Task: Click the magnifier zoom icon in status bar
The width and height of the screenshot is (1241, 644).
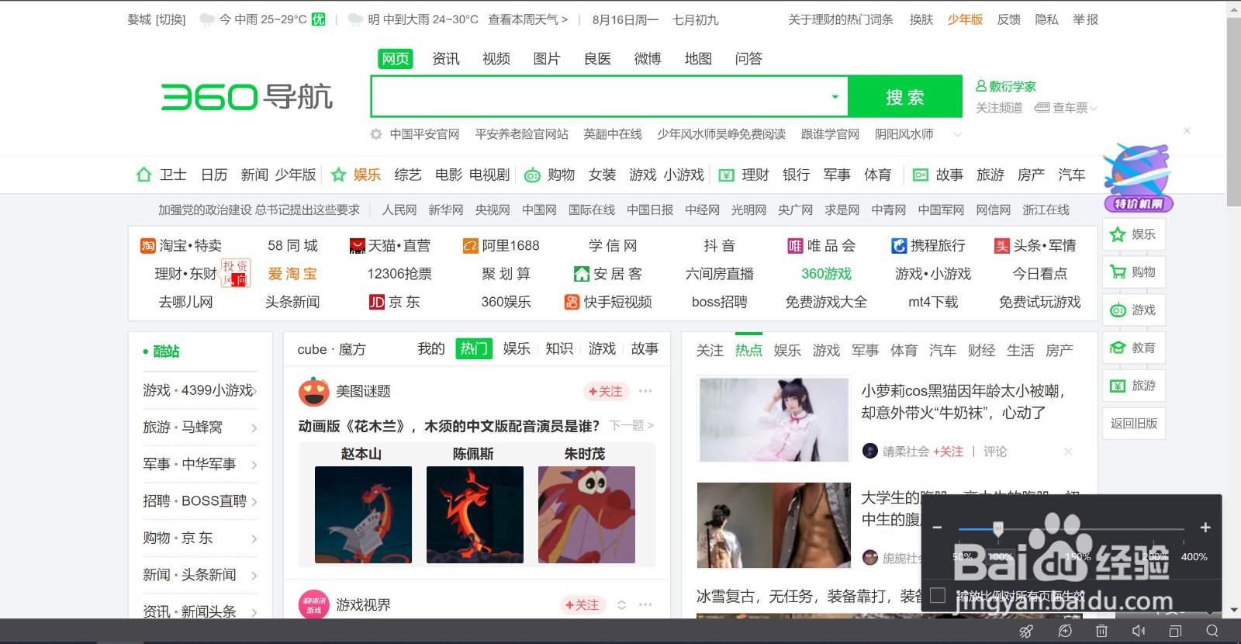Action: click(1212, 632)
